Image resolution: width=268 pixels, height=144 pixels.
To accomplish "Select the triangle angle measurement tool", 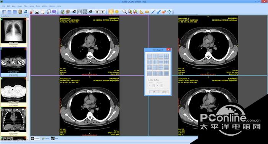I will [x=141, y=12].
